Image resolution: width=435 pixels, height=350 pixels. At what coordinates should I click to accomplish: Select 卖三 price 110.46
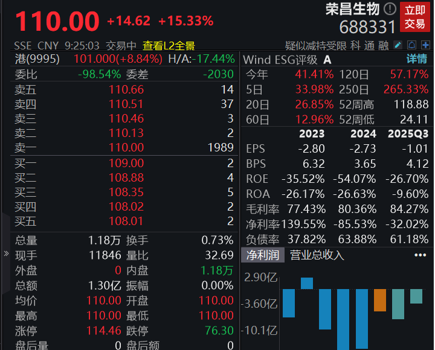pyautogui.click(x=126, y=119)
